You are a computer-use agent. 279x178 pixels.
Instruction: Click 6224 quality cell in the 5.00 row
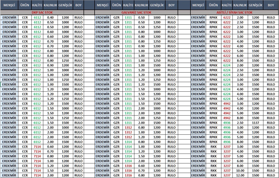point(227,99)
